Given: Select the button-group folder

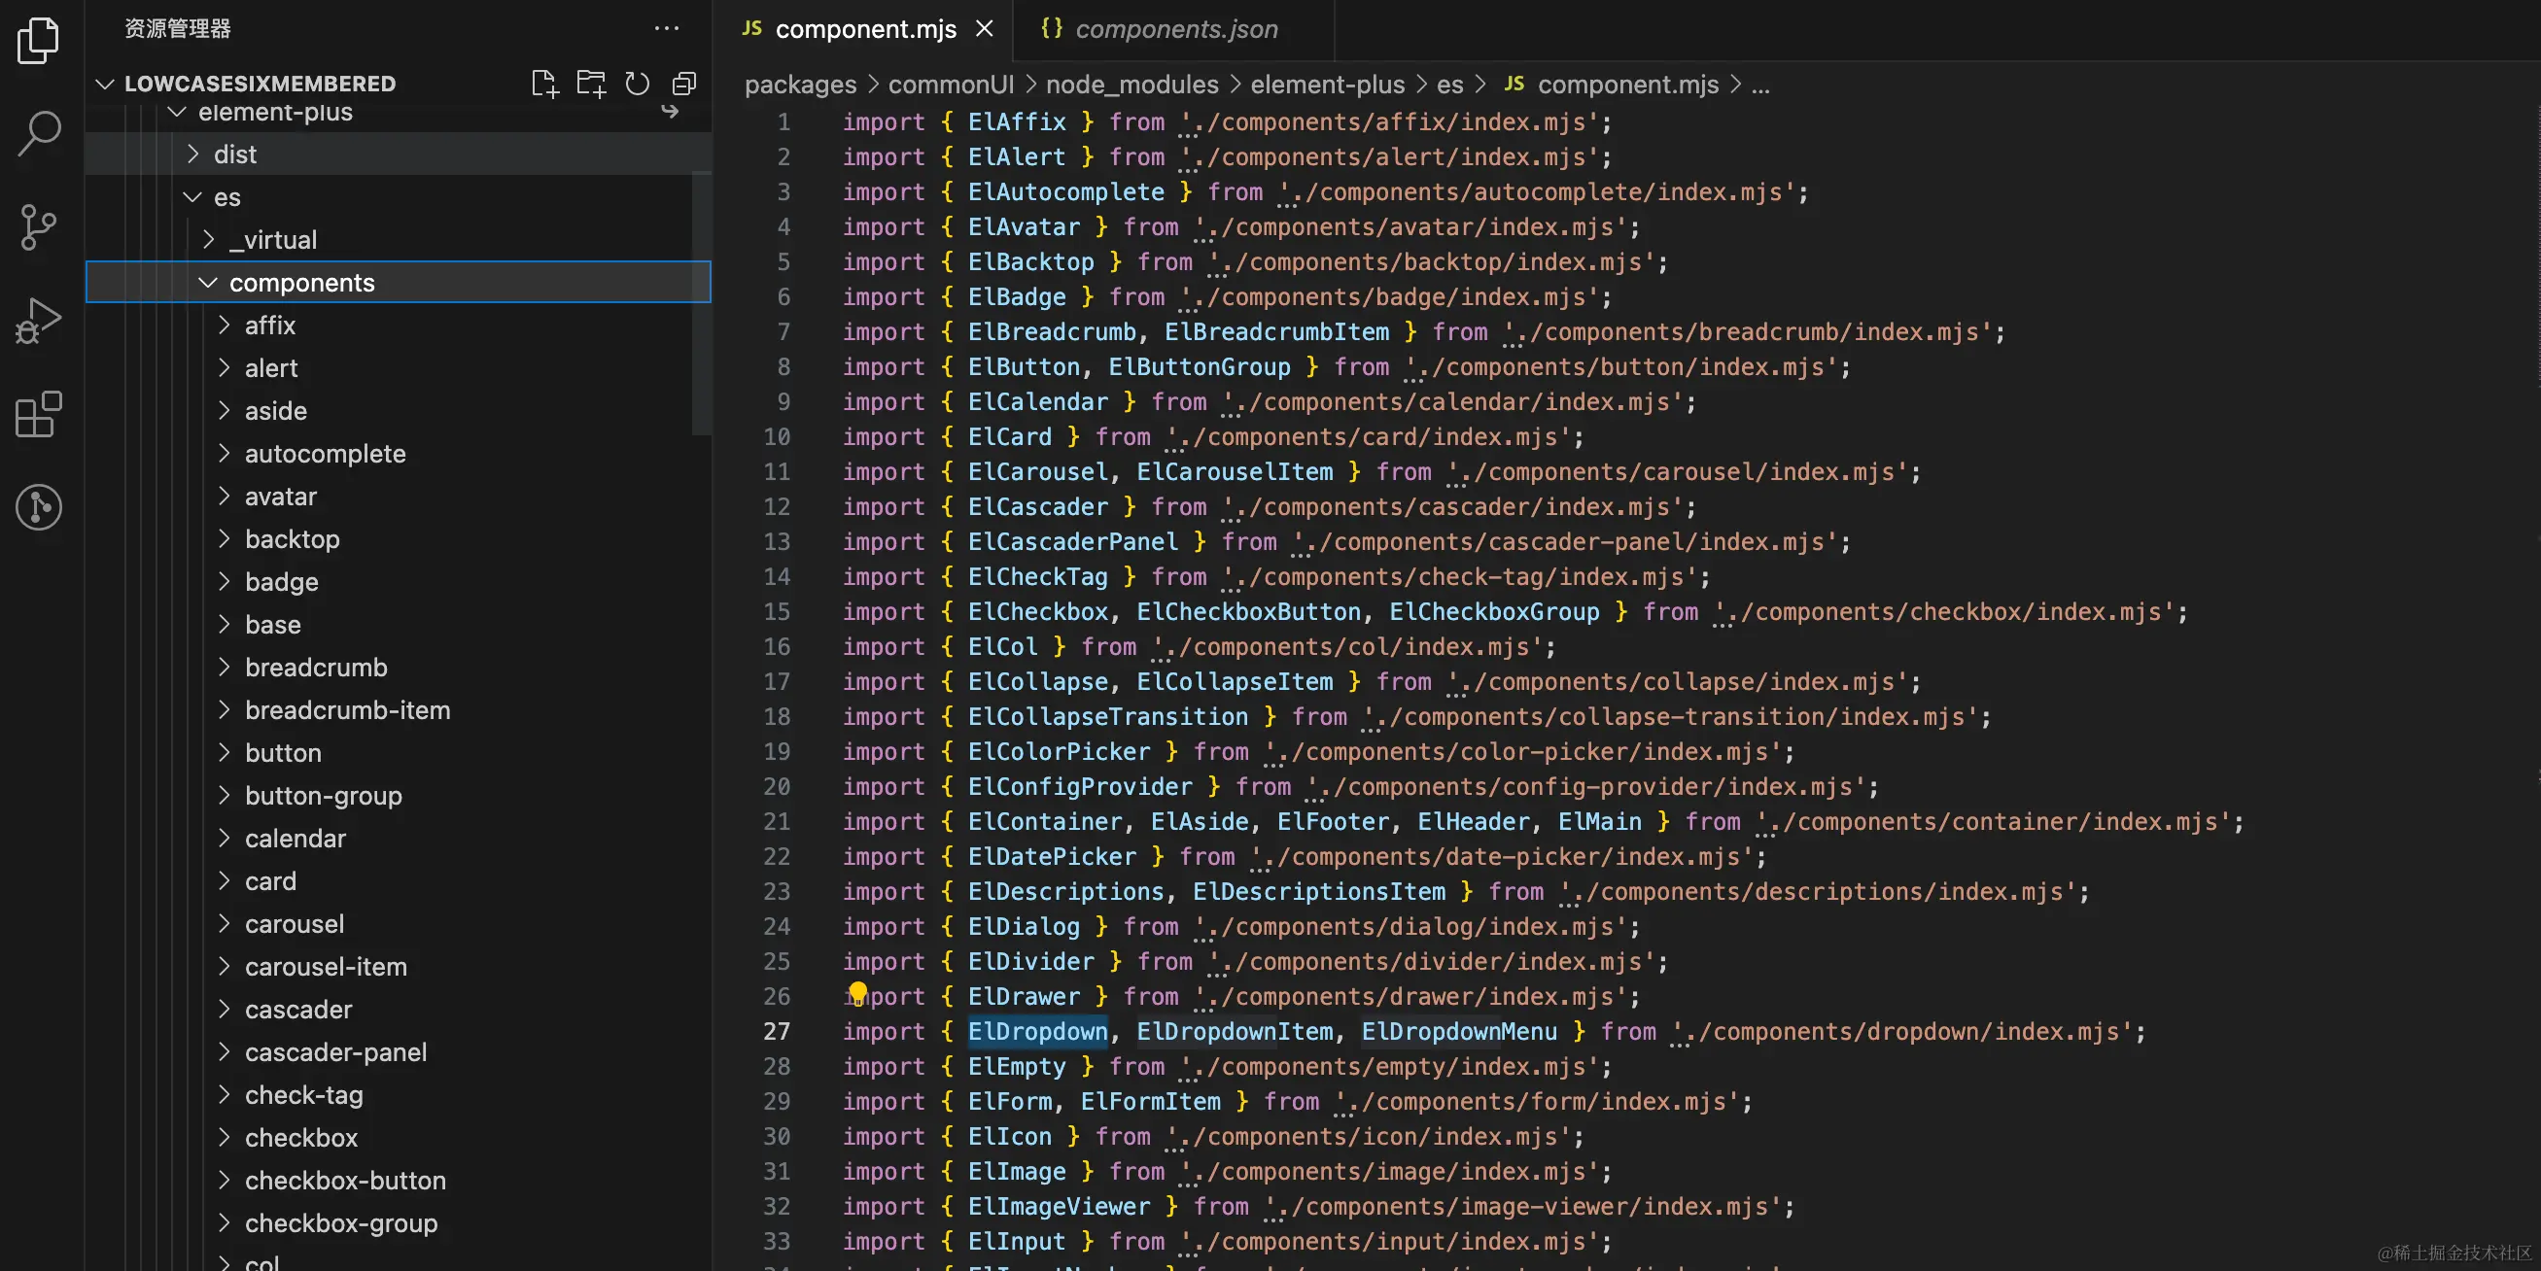Looking at the screenshot, I should pos(399,795).
